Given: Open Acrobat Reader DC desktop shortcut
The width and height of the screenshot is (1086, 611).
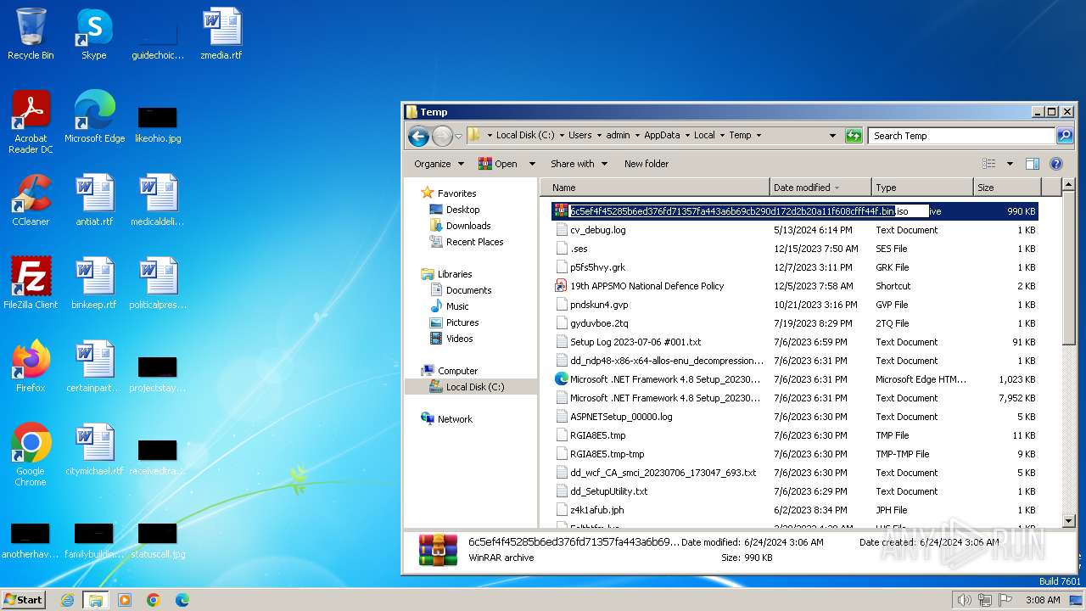Looking at the screenshot, I should pos(31,122).
